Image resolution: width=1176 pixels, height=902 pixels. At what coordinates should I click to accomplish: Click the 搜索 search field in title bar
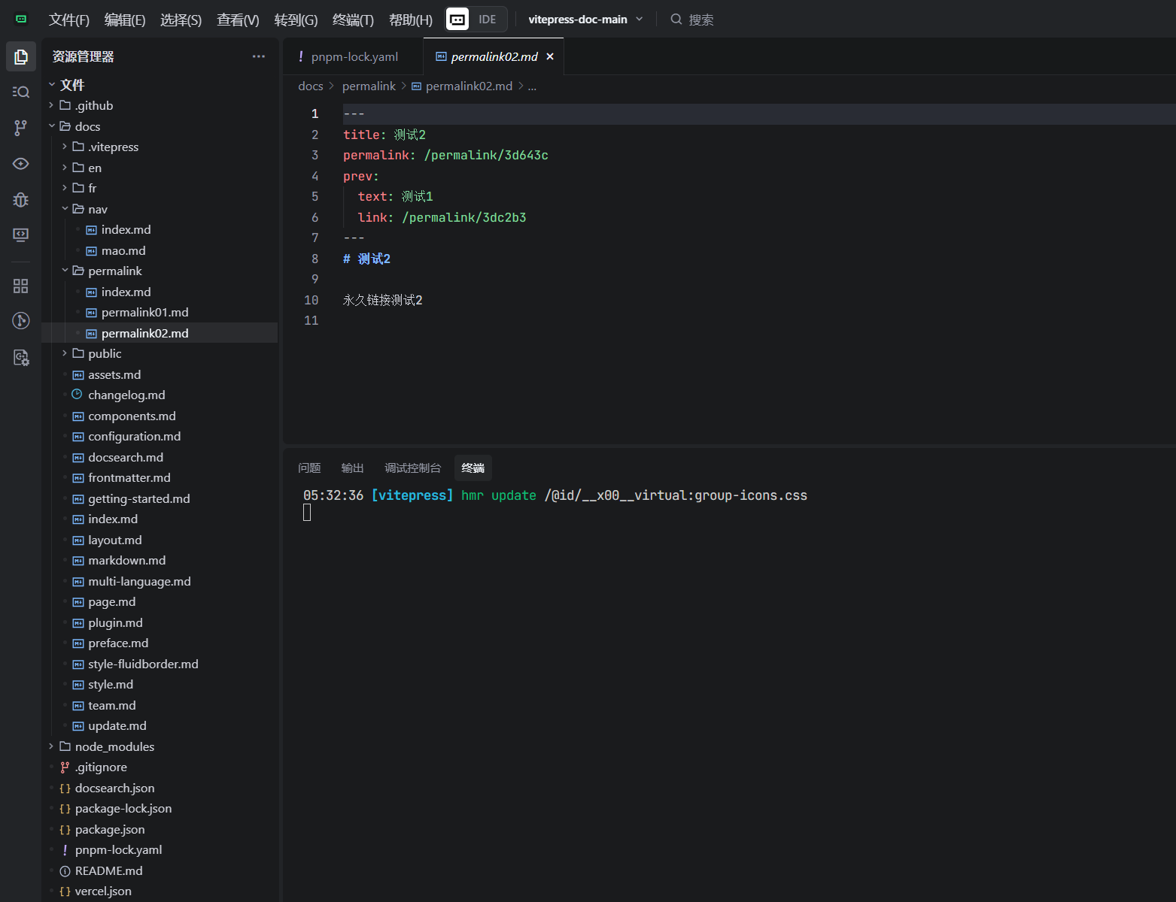[700, 20]
